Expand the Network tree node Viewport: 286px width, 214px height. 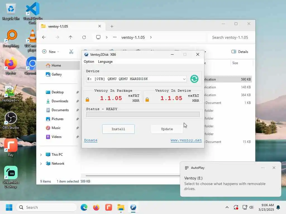pyautogui.click(x=41, y=164)
